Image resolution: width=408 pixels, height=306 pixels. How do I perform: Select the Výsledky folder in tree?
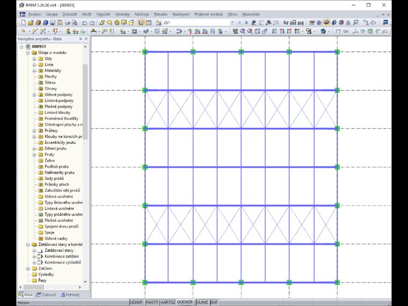(46, 274)
